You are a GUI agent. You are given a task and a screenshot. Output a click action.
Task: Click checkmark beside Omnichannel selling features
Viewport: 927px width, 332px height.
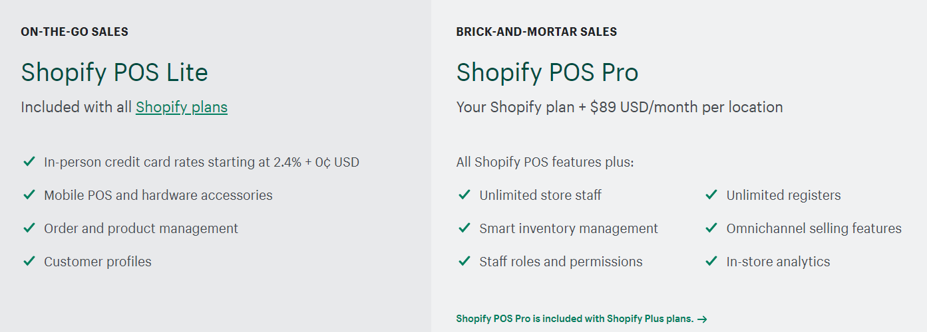711,228
